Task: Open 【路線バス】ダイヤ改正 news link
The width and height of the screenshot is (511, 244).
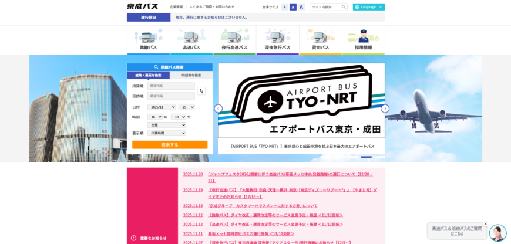Action: tap(275, 215)
